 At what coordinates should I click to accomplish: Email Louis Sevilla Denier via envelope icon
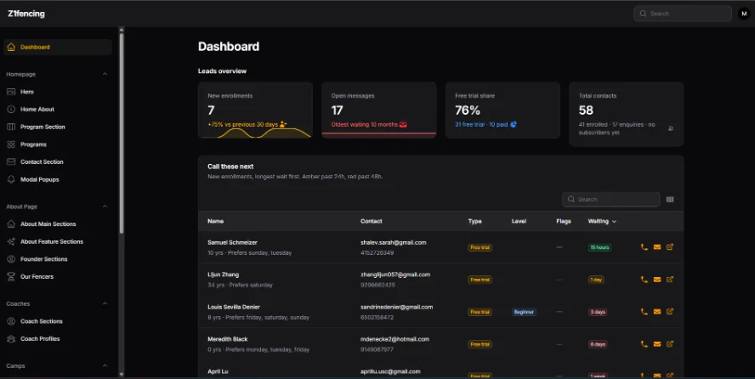coord(656,312)
